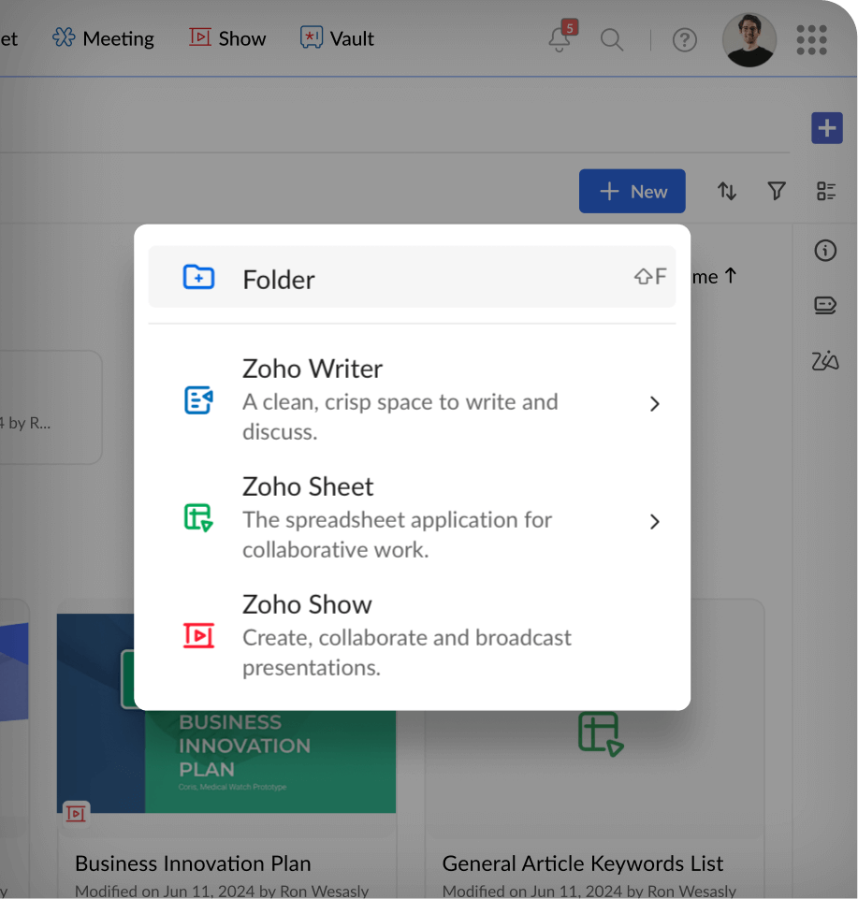The width and height of the screenshot is (858, 899).
Task: Expand the Zoho Writer chevron for more options
Action: (x=654, y=403)
